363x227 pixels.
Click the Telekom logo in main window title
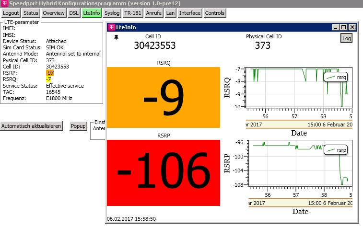click(4, 3)
